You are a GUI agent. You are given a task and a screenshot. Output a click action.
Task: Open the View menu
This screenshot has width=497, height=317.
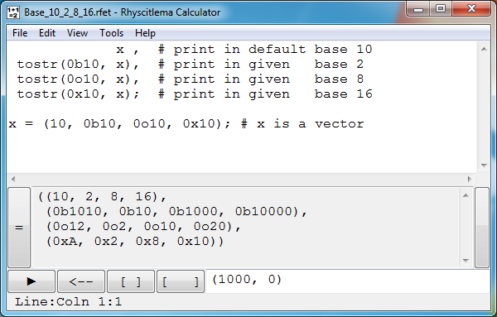point(77,33)
